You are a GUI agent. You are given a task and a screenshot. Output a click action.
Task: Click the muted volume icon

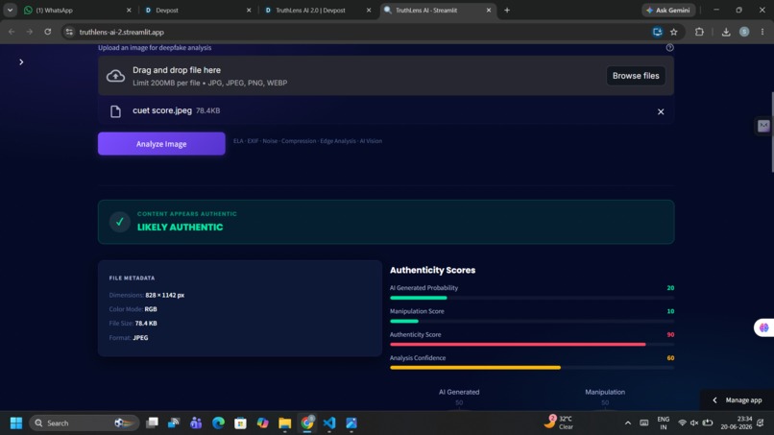(694, 423)
